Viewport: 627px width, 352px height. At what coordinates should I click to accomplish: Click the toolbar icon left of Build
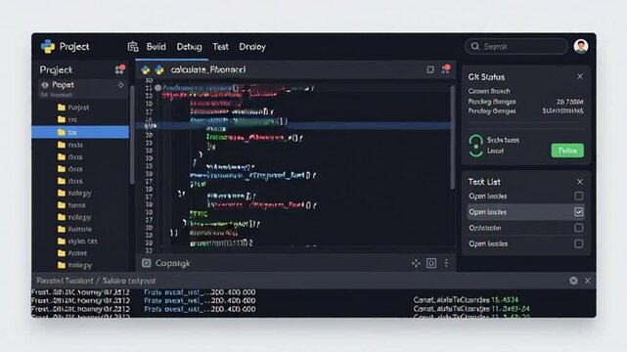tap(133, 47)
